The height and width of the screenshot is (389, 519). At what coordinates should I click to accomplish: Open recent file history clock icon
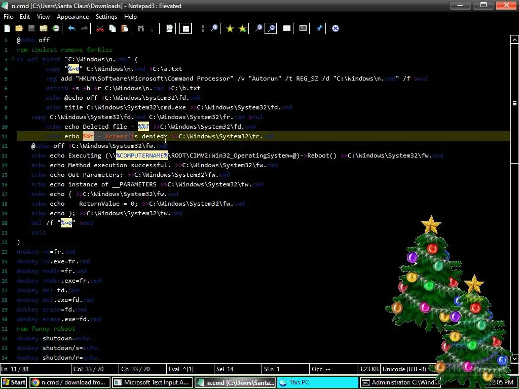click(56, 28)
